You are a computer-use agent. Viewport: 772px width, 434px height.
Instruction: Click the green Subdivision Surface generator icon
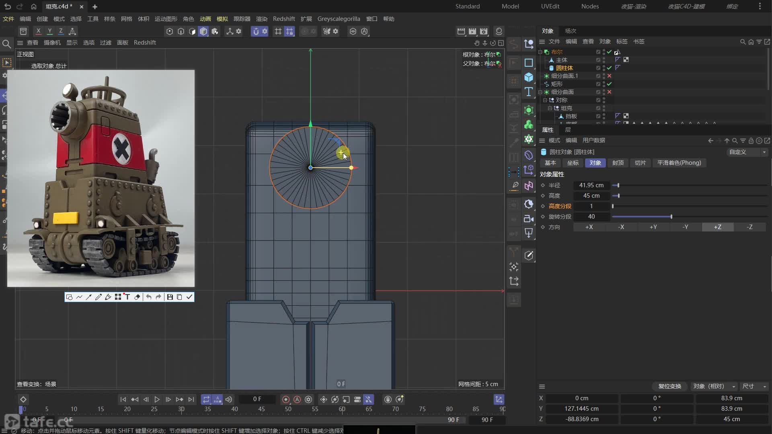[529, 110]
